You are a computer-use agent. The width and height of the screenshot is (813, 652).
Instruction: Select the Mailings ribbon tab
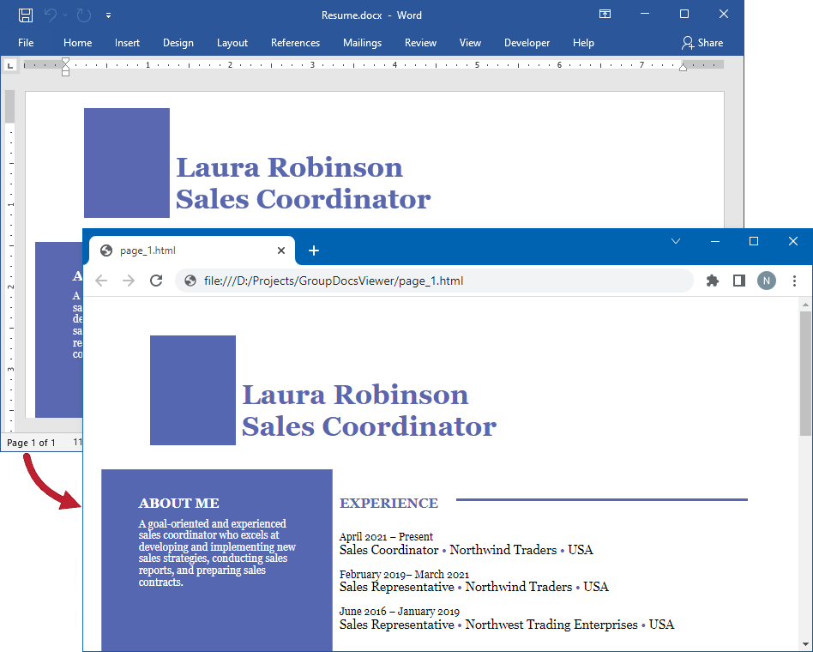click(362, 43)
